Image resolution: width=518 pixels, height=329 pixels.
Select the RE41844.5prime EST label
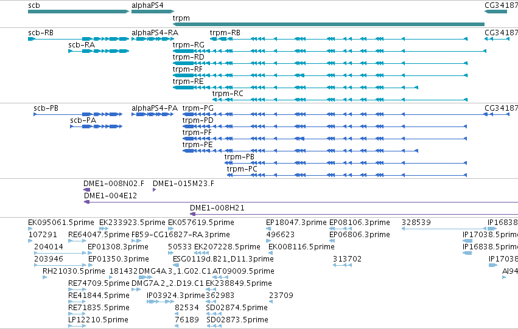click(x=99, y=296)
